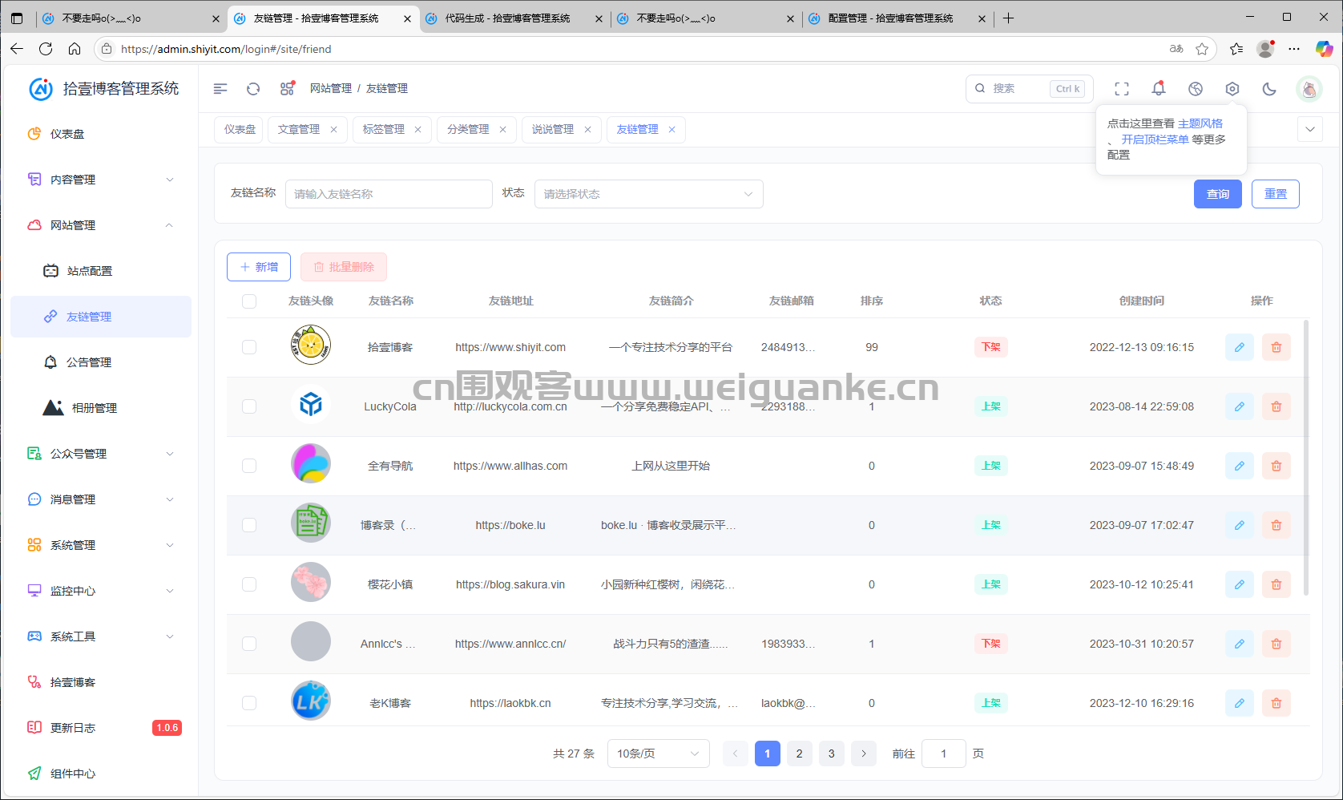Toggle fullscreen mode icon
This screenshot has width=1343, height=800.
coord(1122,89)
